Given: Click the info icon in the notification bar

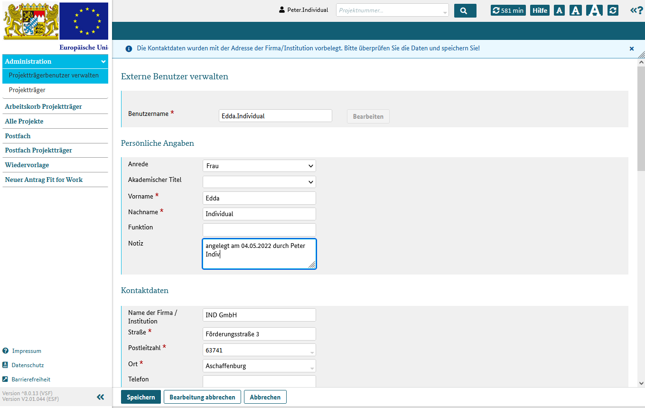Looking at the screenshot, I should (129, 48).
